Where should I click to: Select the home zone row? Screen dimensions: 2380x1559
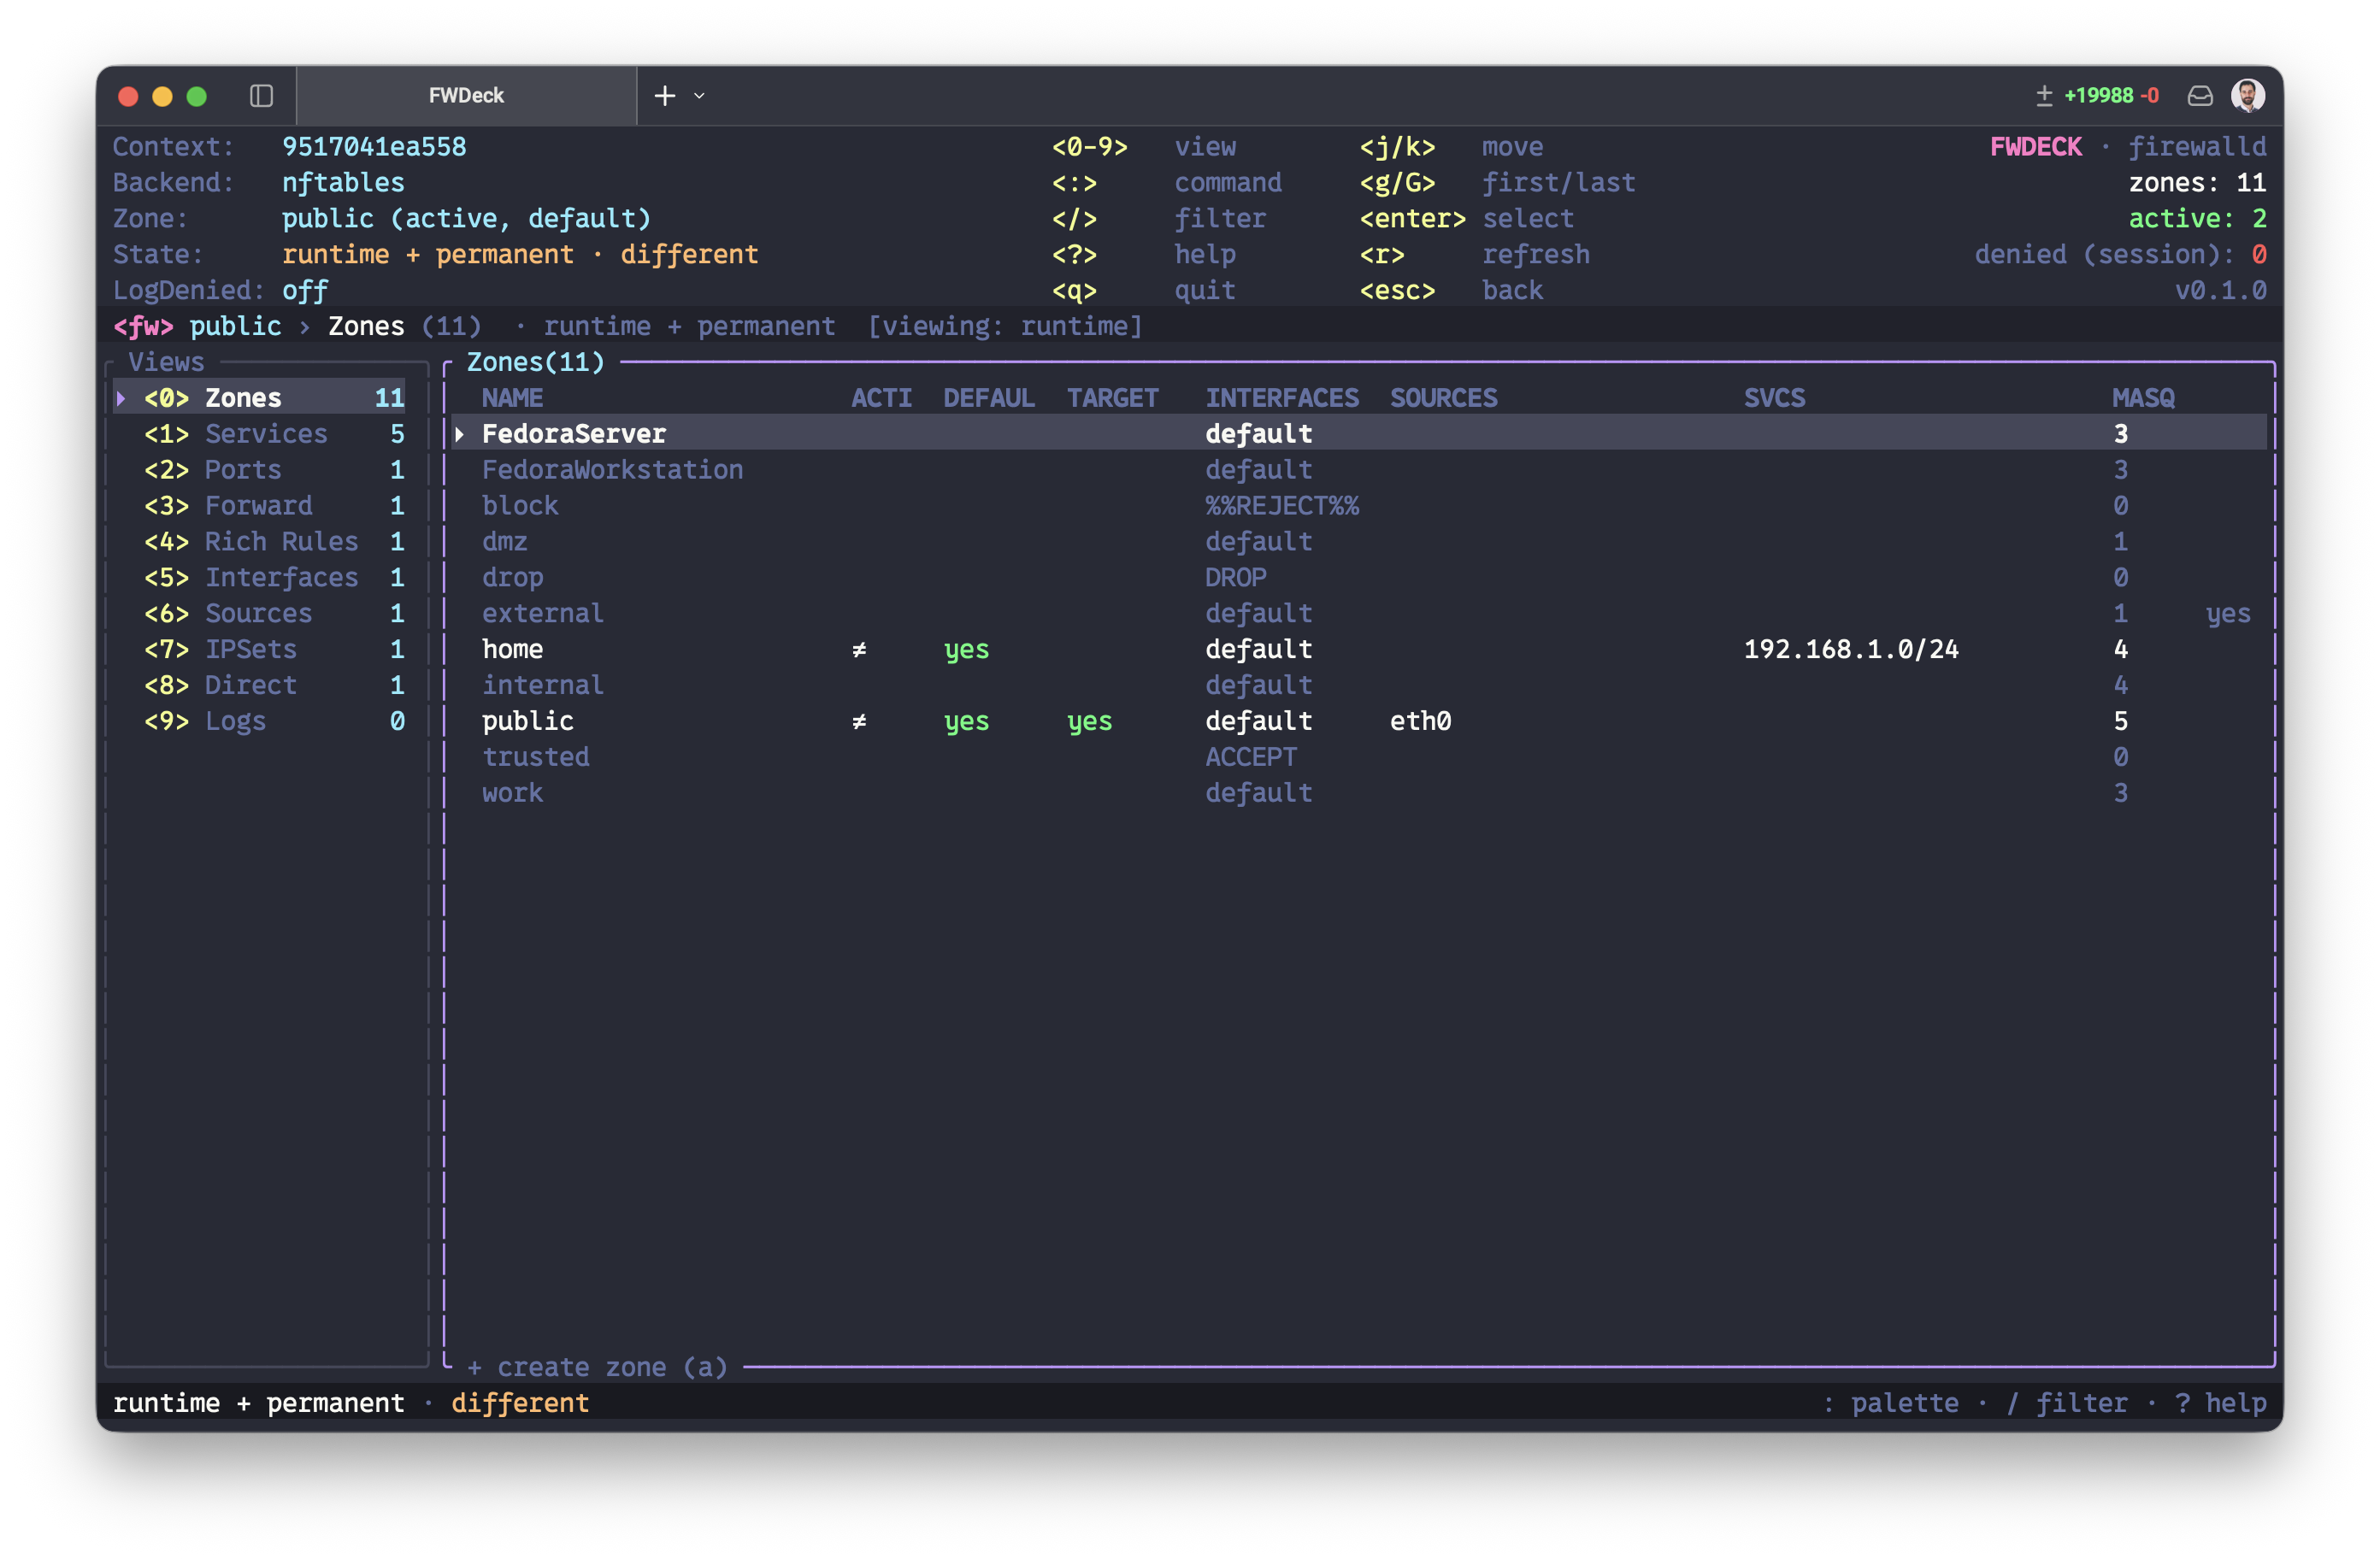(1360, 650)
